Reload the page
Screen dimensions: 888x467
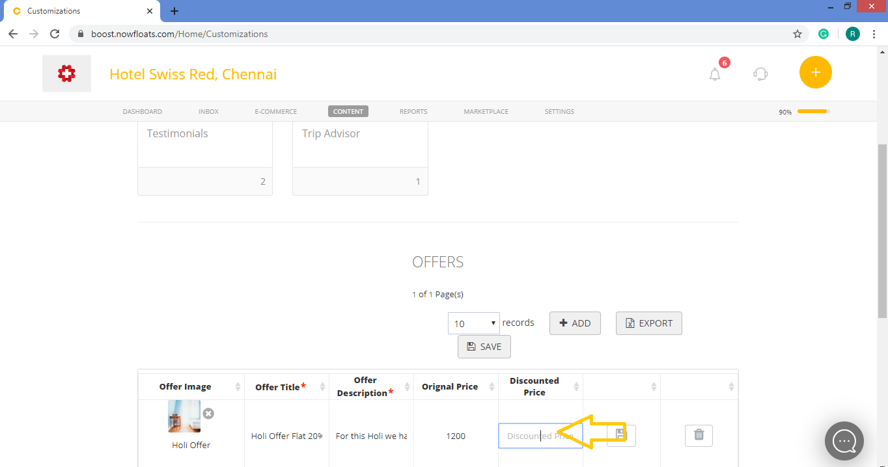pos(55,34)
